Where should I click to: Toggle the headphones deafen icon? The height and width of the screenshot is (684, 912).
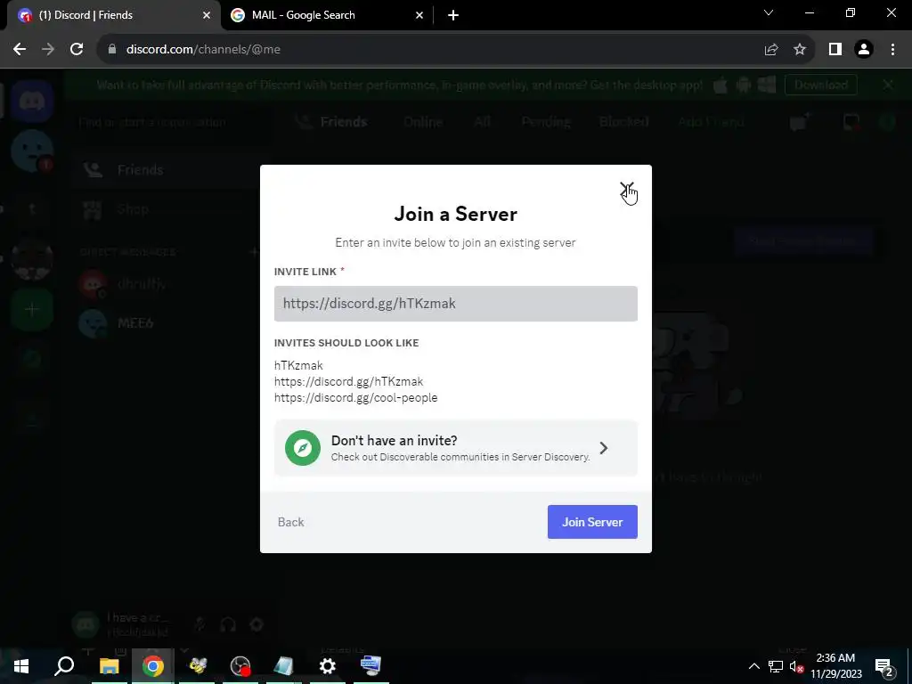[x=228, y=624]
